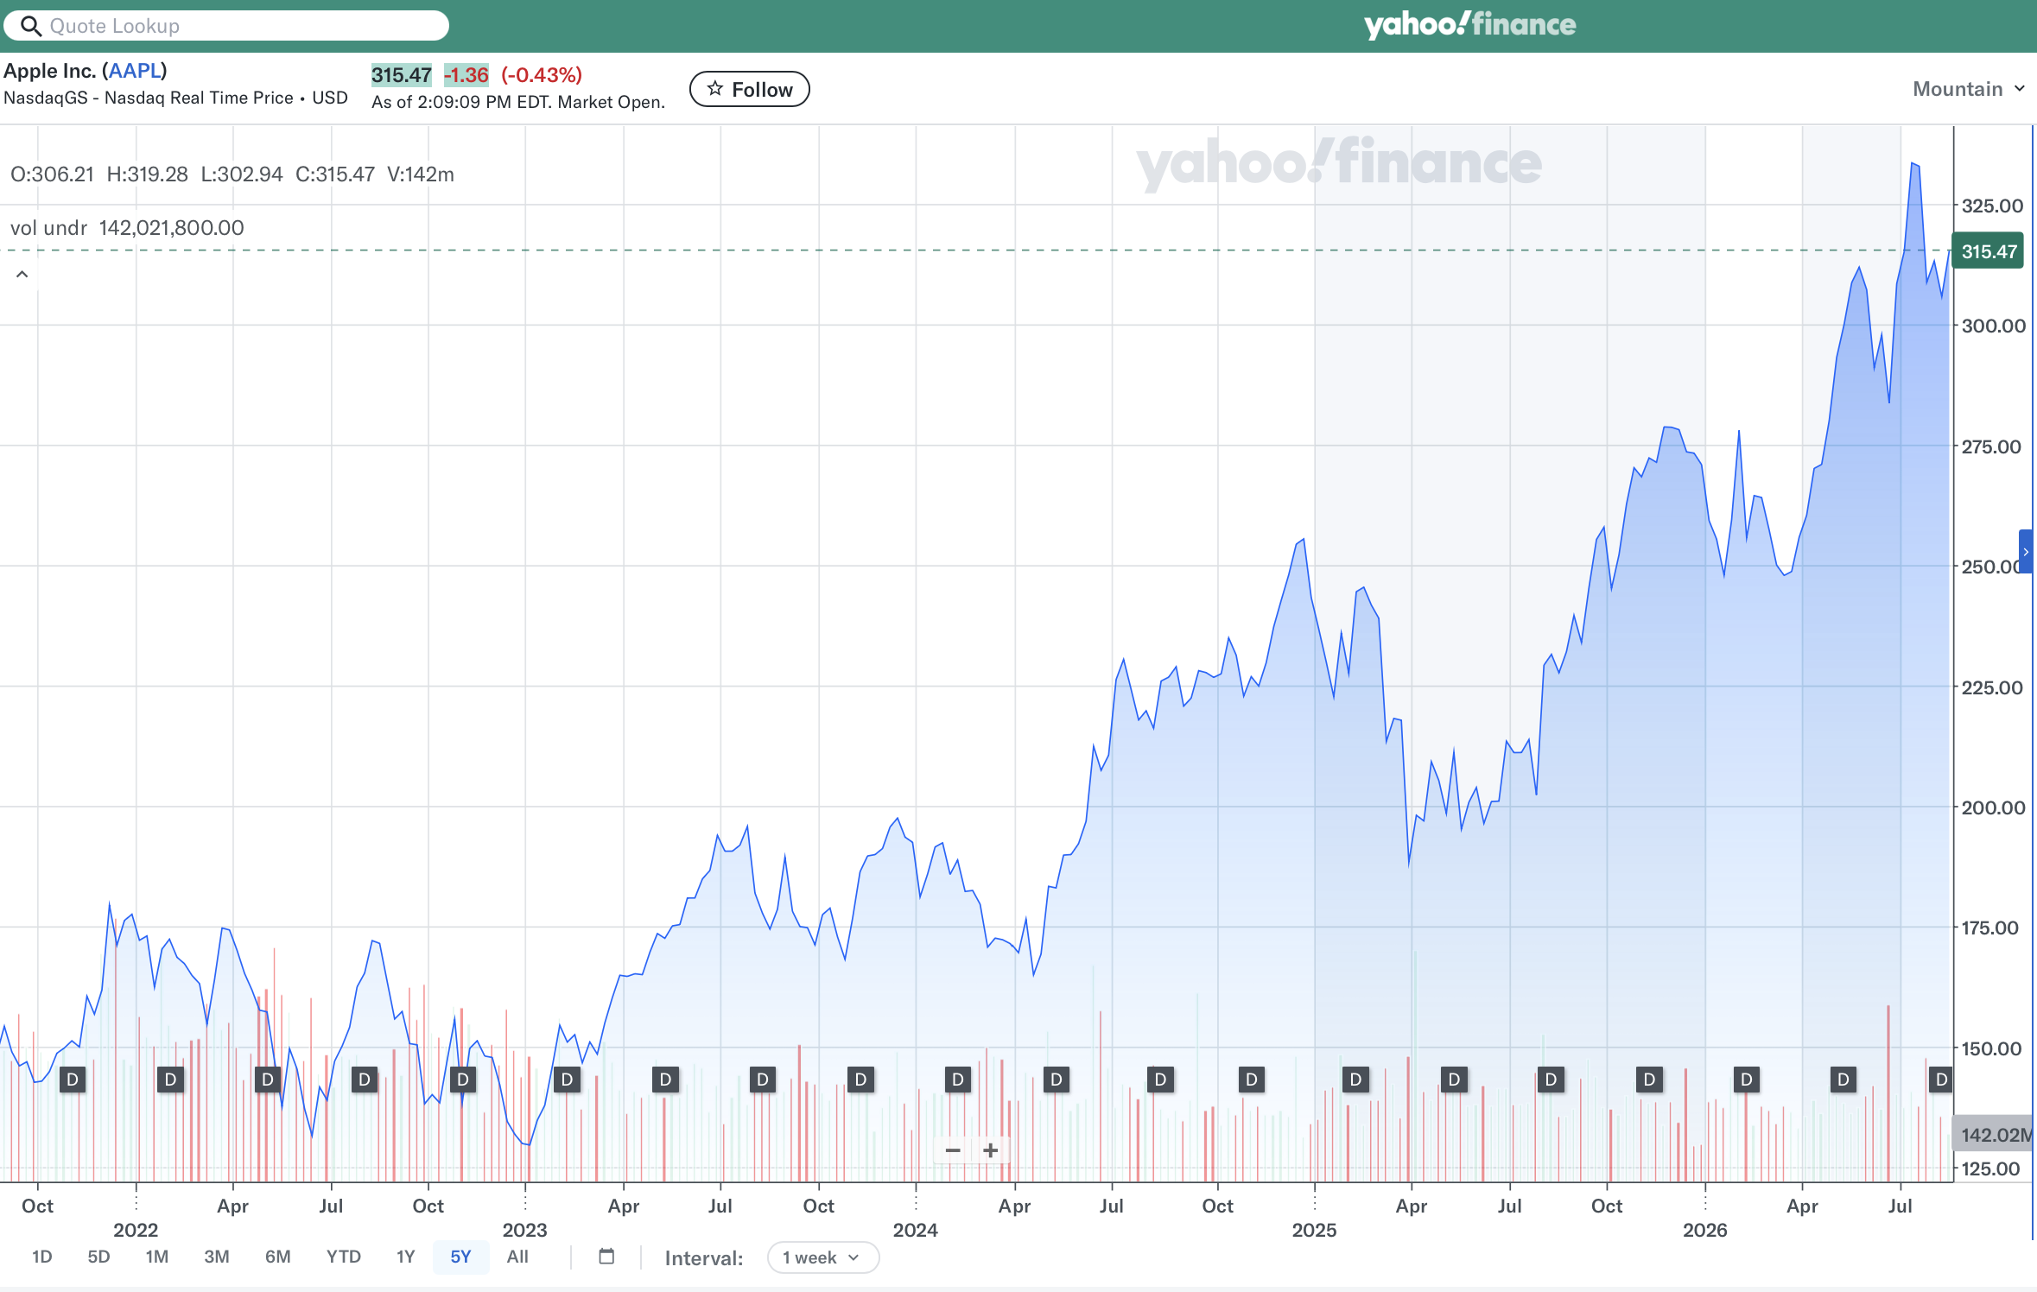This screenshot has width=2037, height=1292.
Task: Open the Interval 1 week dropdown
Action: 822,1257
